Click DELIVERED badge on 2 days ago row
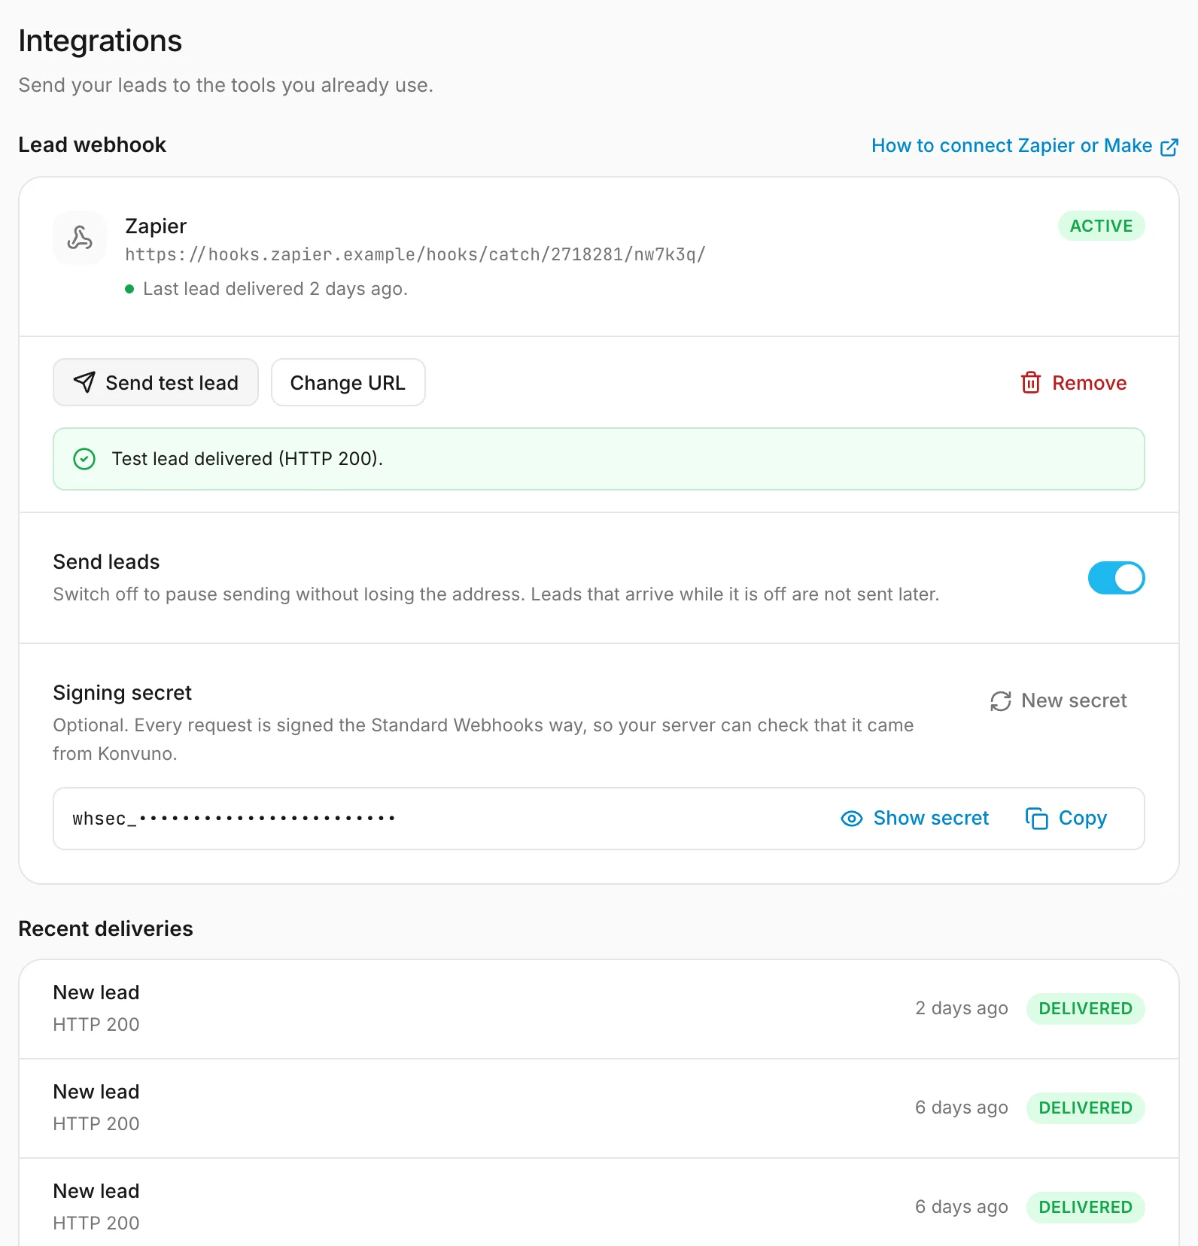1198x1246 pixels. pyautogui.click(x=1085, y=1008)
